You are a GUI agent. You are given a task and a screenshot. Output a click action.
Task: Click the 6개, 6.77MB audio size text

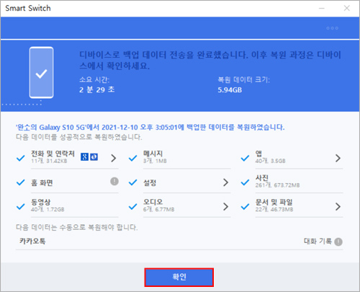click(x=159, y=209)
